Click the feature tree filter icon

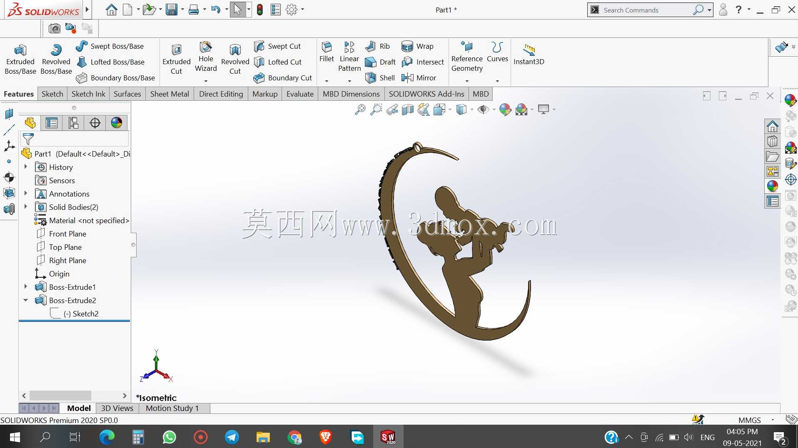pyautogui.click(x=28, y=139)
